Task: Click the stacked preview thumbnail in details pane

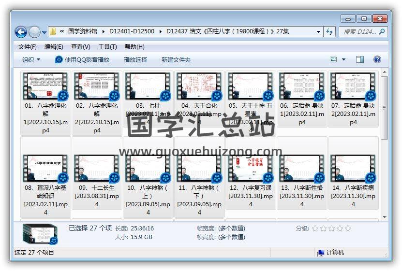Action: tap(40, 233)
